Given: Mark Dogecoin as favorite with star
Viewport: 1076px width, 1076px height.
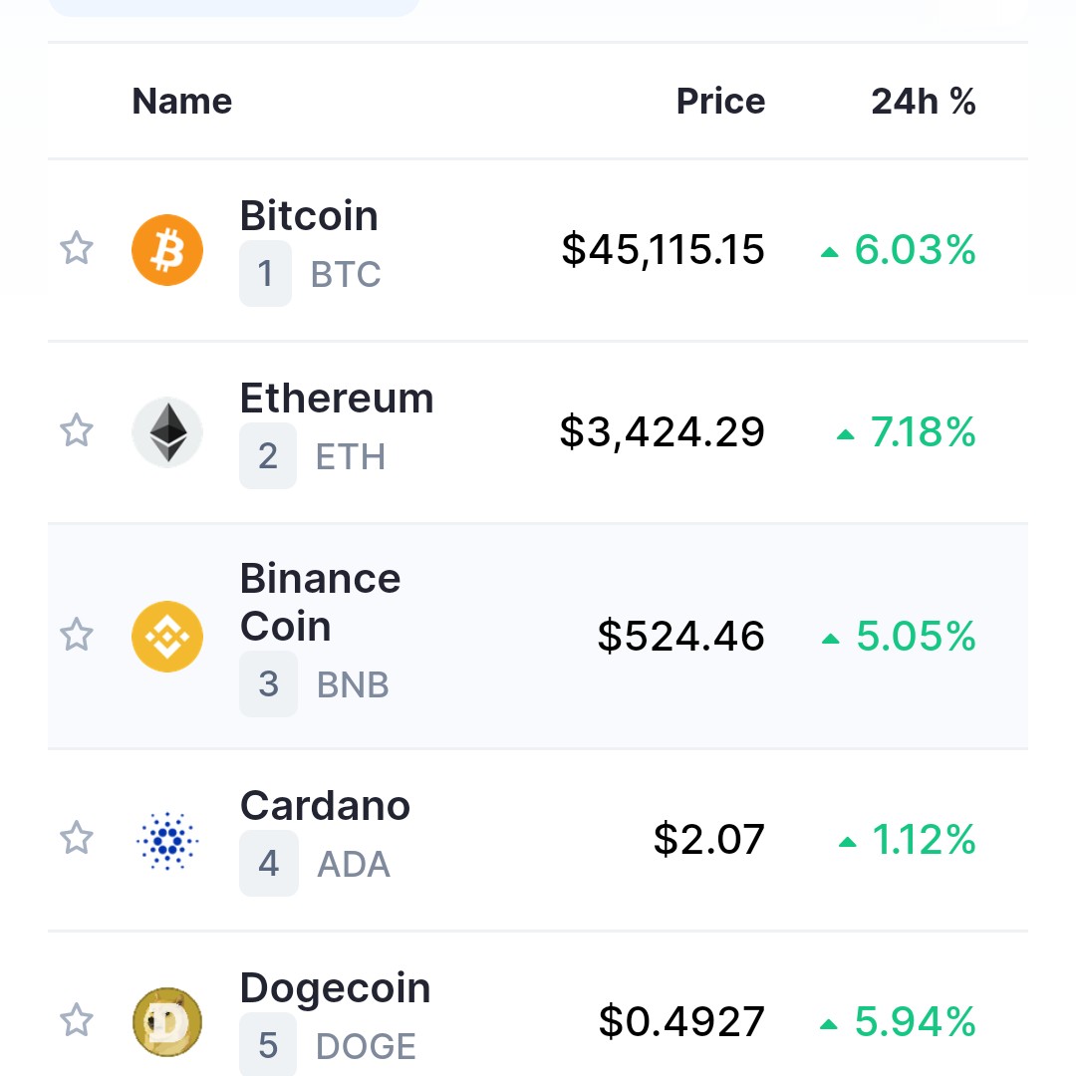Looking at the screenshot, I should [76, 1020].
